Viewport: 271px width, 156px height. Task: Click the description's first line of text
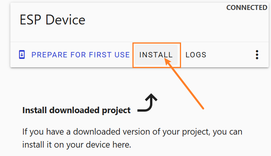click(132, 132)
